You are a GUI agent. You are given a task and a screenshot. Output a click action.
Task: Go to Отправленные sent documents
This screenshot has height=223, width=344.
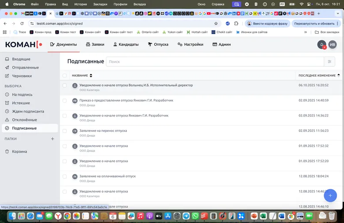click(25, 67)
